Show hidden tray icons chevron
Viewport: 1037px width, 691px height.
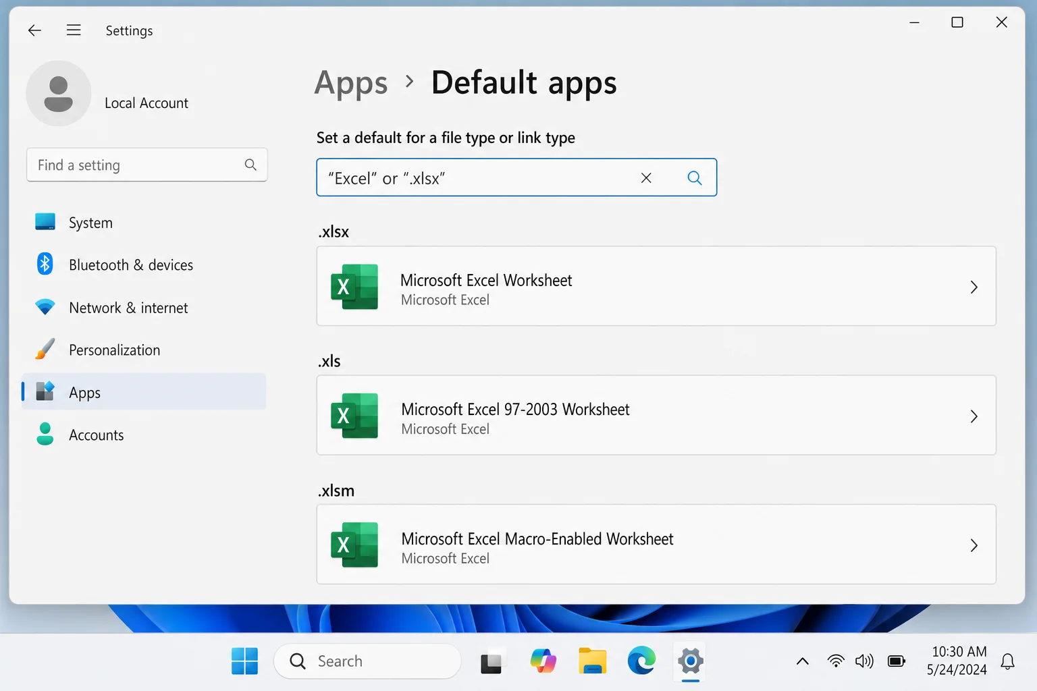click(x=803, y=661)
